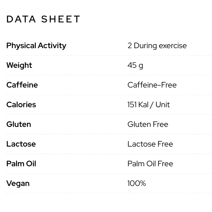
Task: Click the Physical Activity label
Action: tap(36, 46)
